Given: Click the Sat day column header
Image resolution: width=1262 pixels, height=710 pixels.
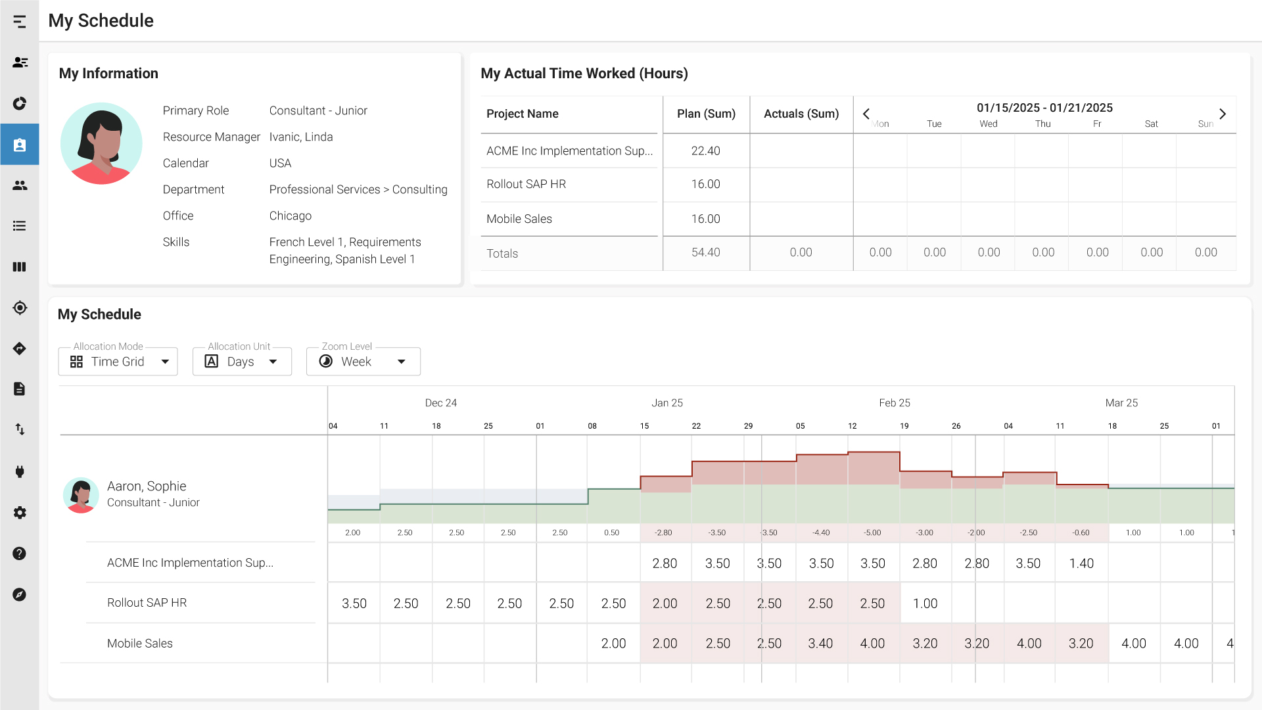Looking at the screenshot, I should click(1152, 124).
